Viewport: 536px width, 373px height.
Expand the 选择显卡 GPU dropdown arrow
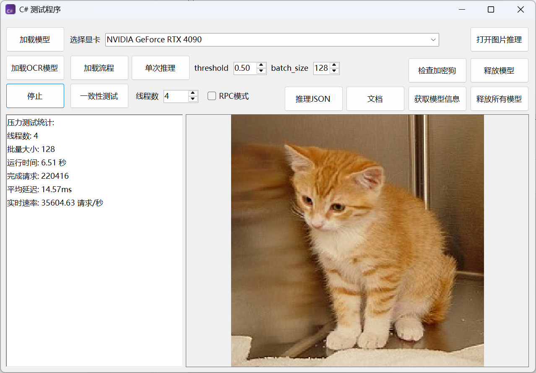(x=433, y=40)
